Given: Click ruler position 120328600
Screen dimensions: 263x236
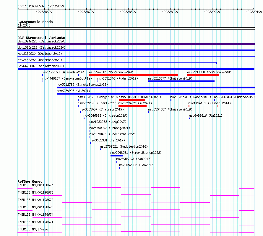Looking at the screenshot, I should [44, 12].
